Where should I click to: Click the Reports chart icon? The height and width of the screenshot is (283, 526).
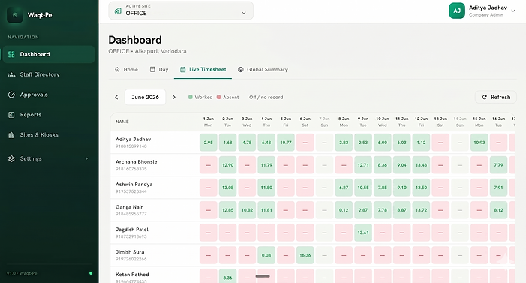point(11,115)
